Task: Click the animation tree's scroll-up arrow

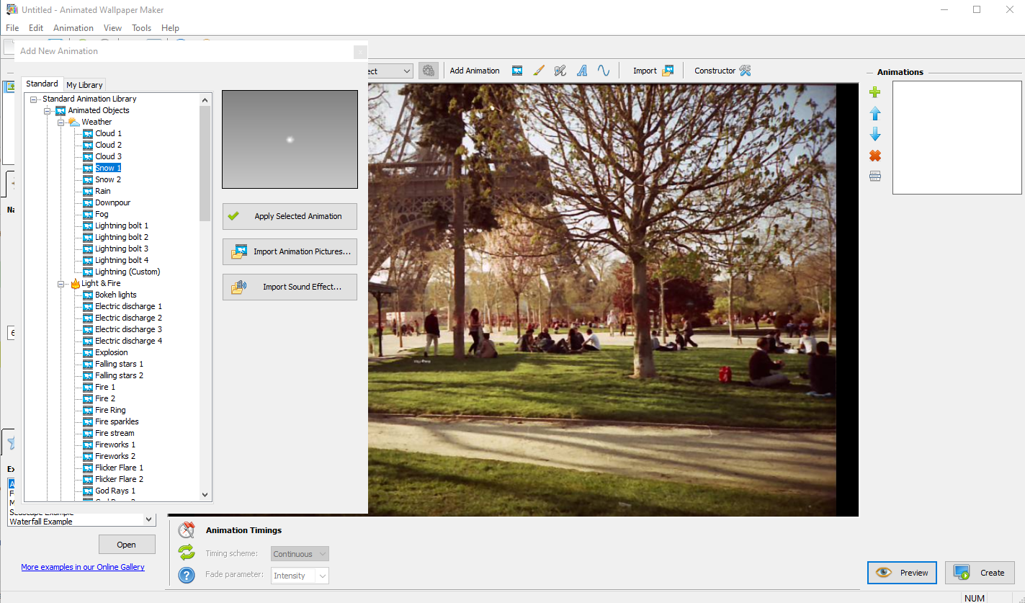Action: tap(205, 100)
